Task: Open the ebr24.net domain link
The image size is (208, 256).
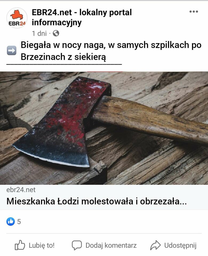Action: tap(21, 190)
